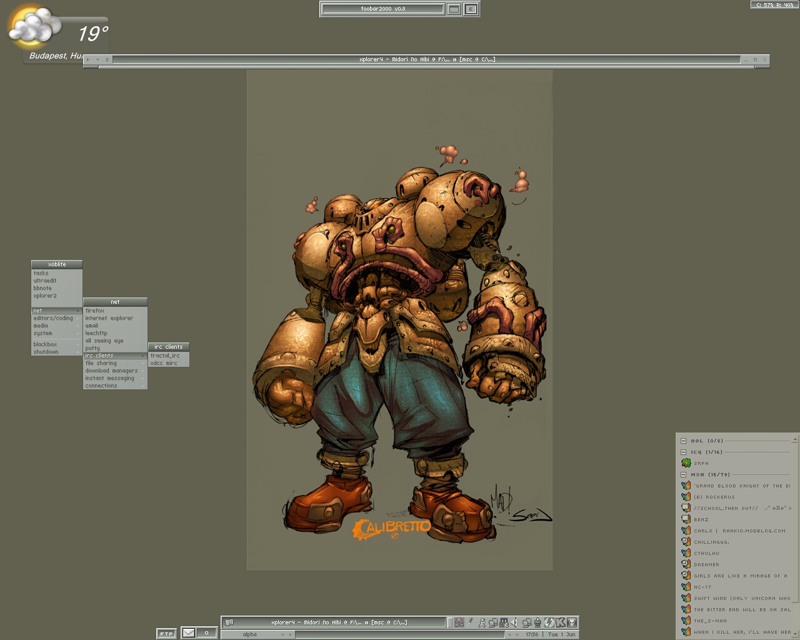Open shutdown submenu in xoblite menu
Viewport: 800px width, 640px height.
pyautogui.click(x=57, y=352)
